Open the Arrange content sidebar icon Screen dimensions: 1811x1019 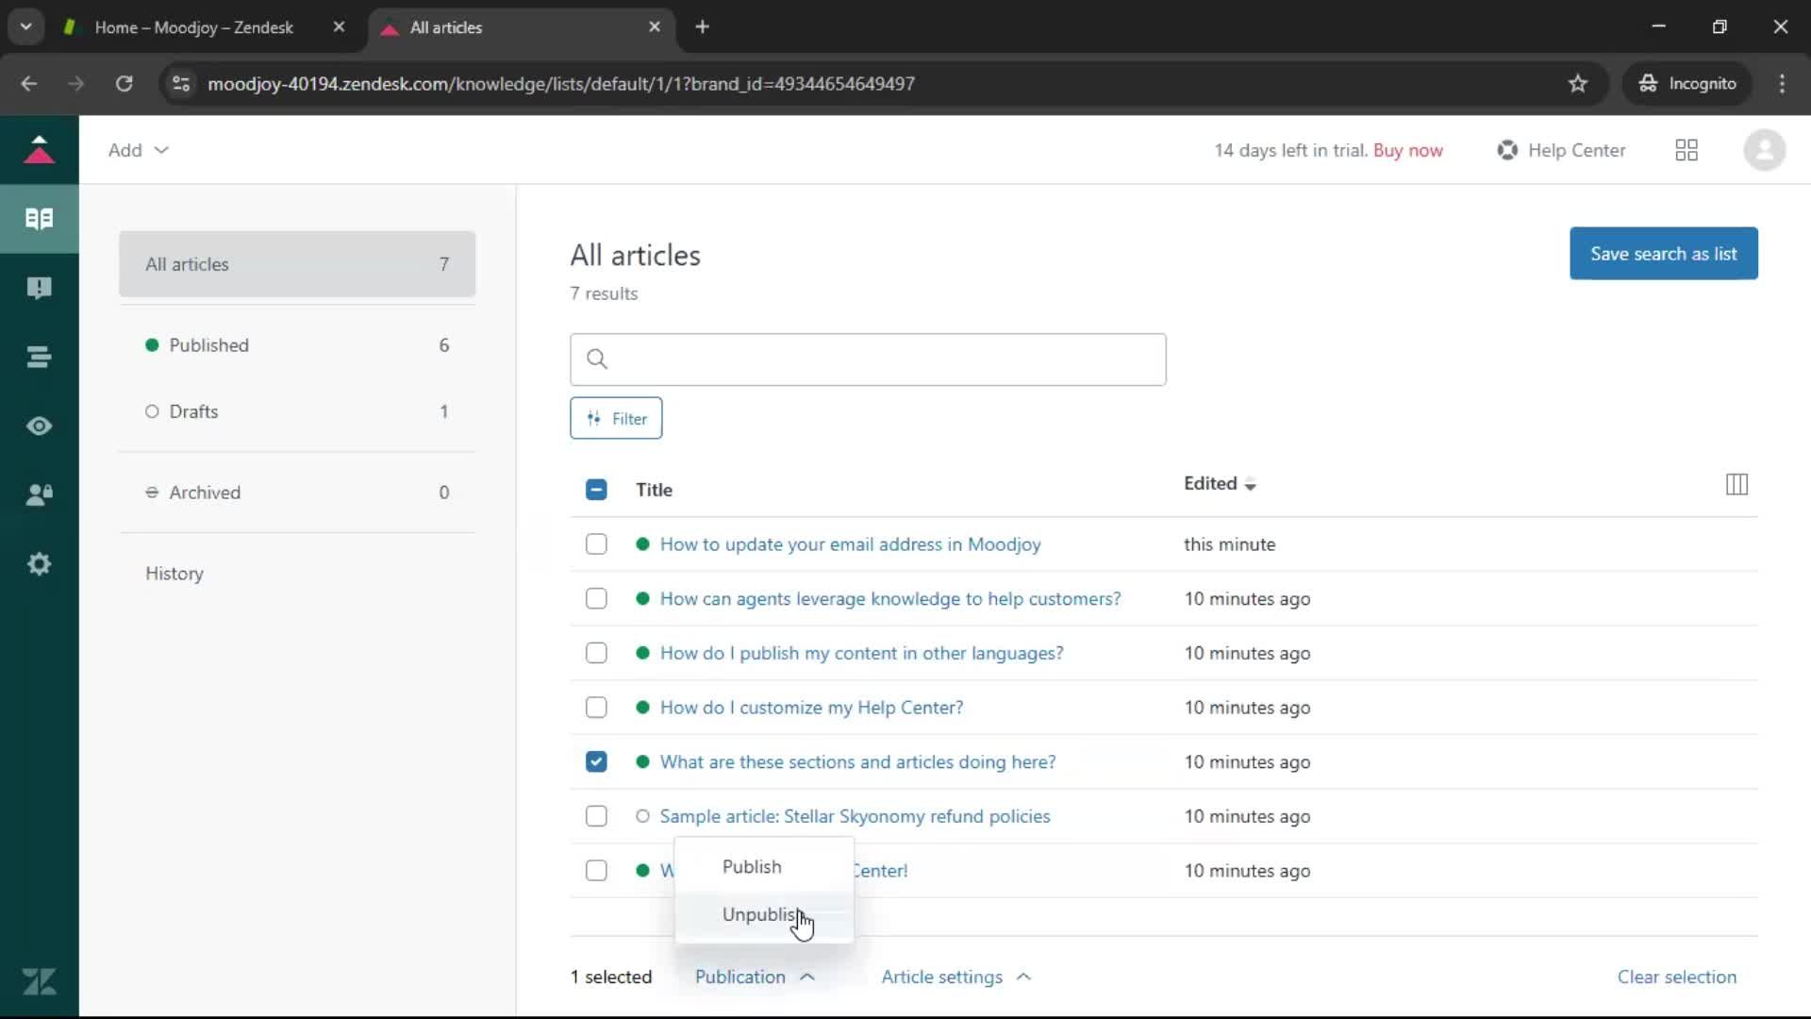(39, 357)
